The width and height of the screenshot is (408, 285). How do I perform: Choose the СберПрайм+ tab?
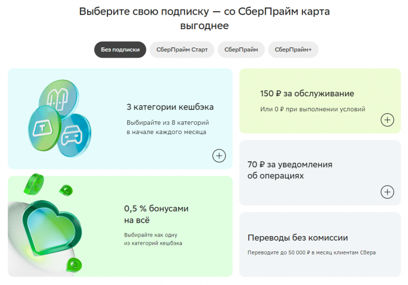293,49
